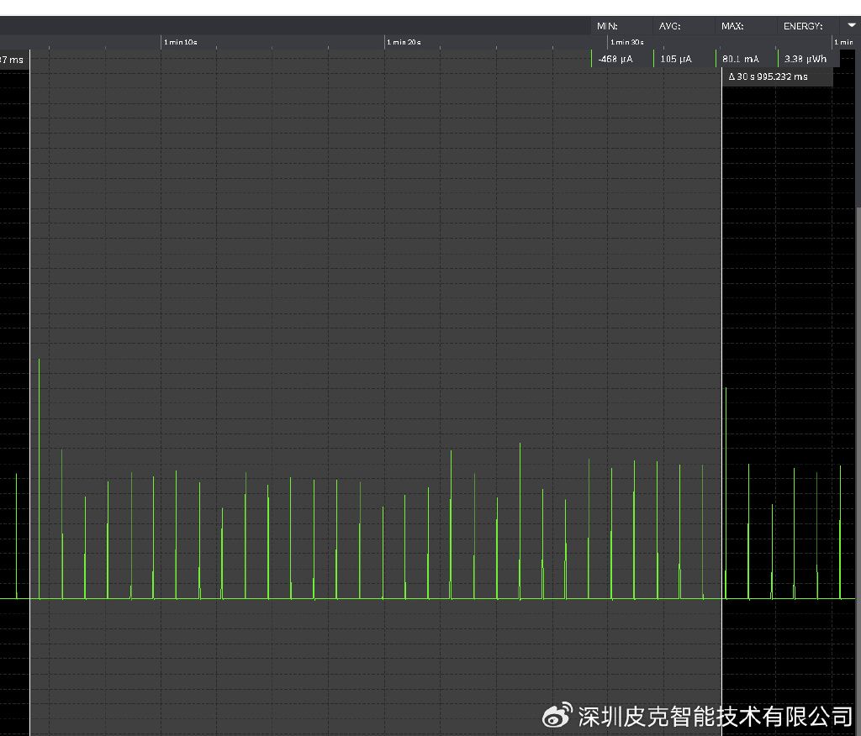The height and width of the screenshot is (736, 861).
Task: Click the ENERGY: column header
Action: (803, 26)
